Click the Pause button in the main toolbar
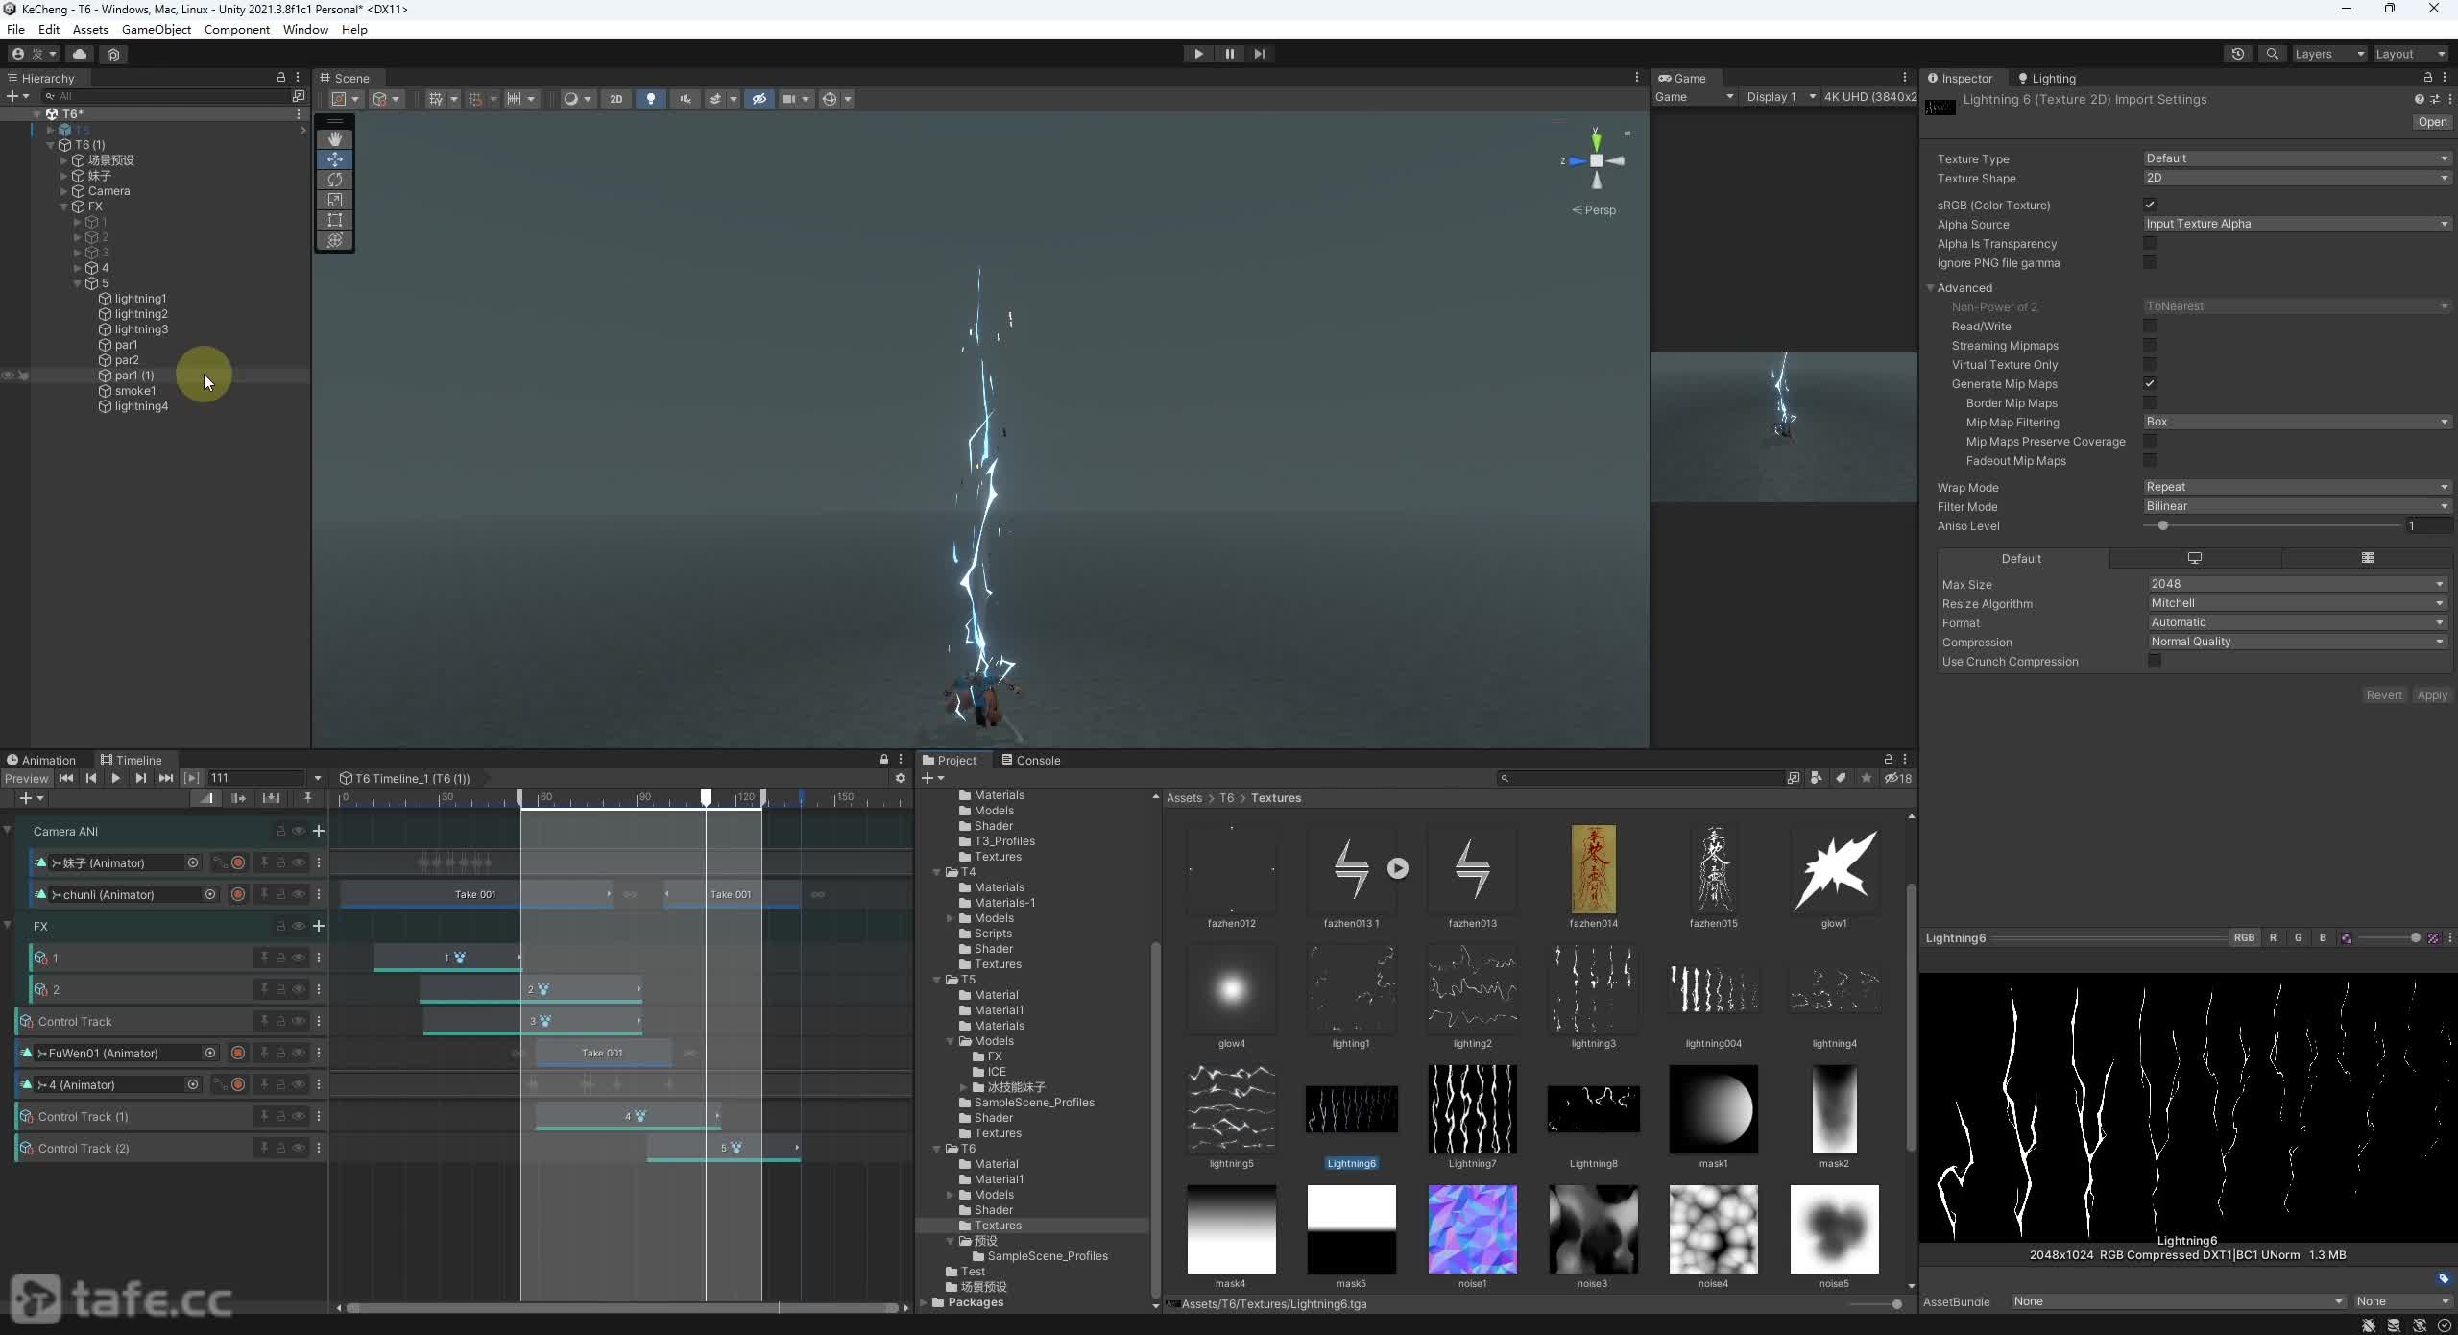Viewport: 2458px width, 1335px height. coord(1229,54)
